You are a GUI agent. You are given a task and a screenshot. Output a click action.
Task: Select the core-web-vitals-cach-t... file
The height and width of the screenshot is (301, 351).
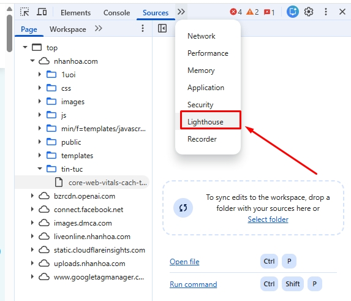coord(82,182)
